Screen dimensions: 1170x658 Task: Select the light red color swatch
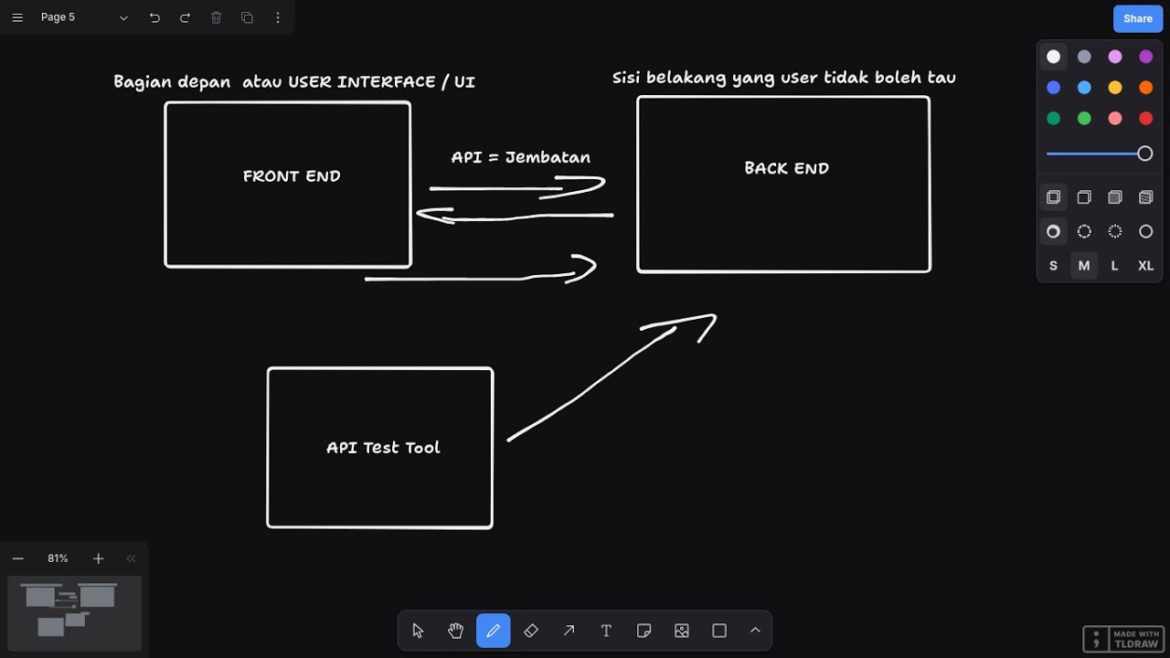tap(1115, 119)
